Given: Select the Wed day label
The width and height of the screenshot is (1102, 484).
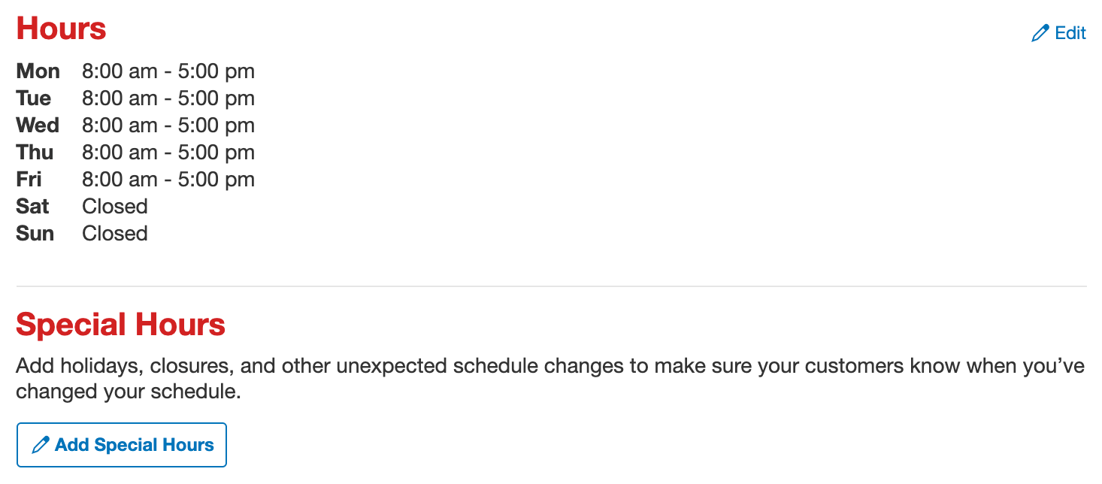Looking at the screenshot, I should (x=38, y=126).
